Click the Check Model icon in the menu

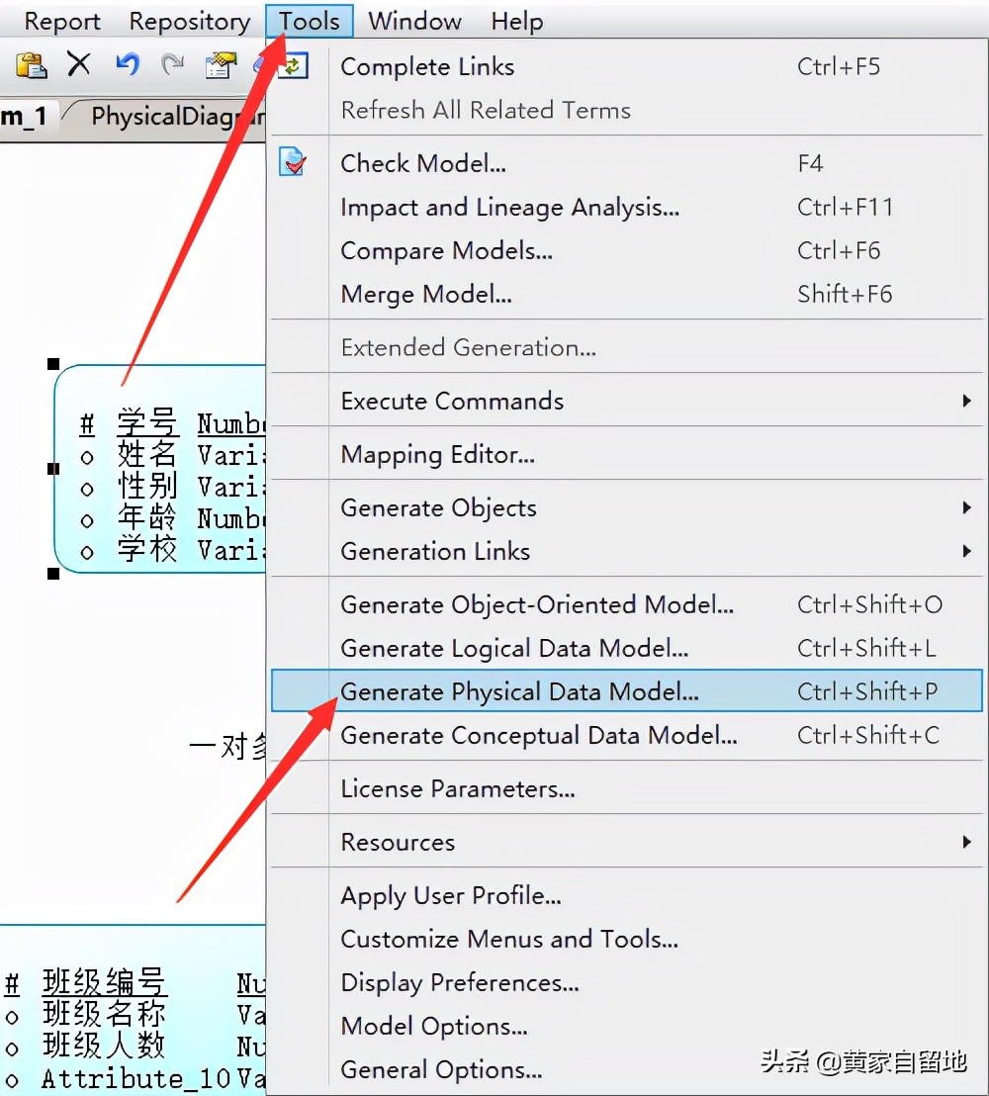[295, 162]
